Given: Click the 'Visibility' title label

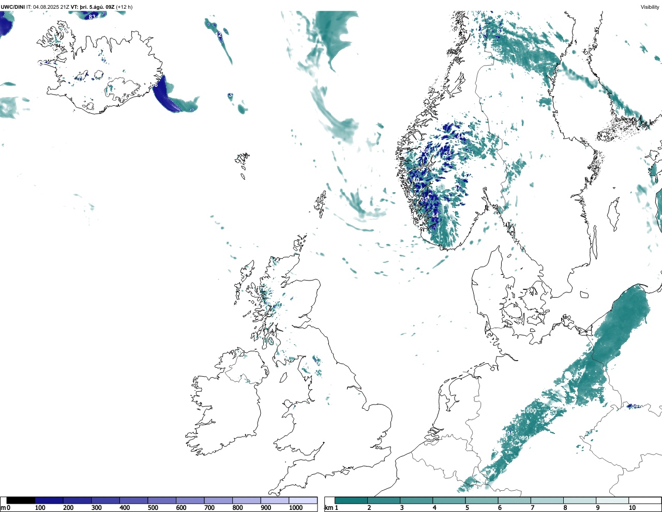Looking at the screenshot, I should (650, 7).
